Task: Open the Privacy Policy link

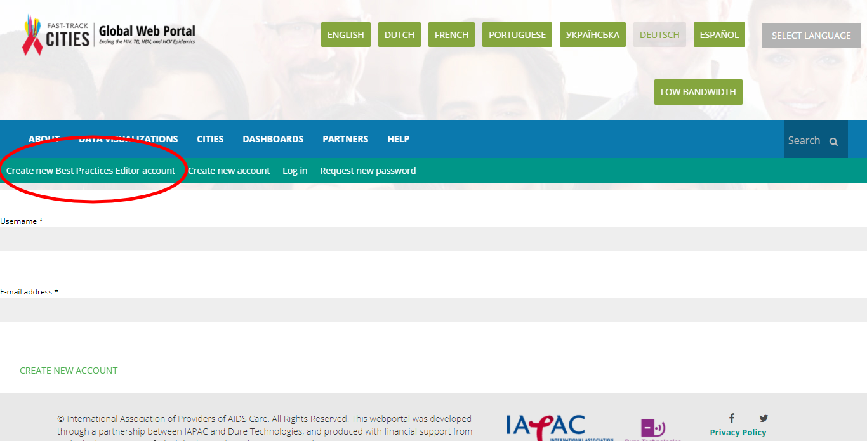Action: coord(738,431)
